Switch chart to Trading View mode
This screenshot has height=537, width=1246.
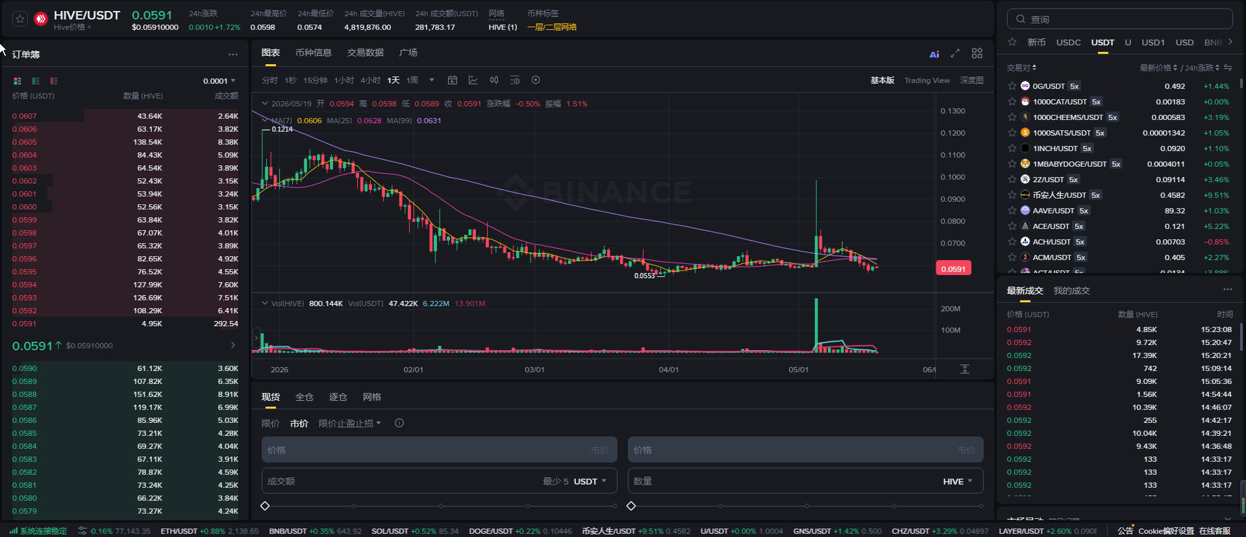click(927, 80)
